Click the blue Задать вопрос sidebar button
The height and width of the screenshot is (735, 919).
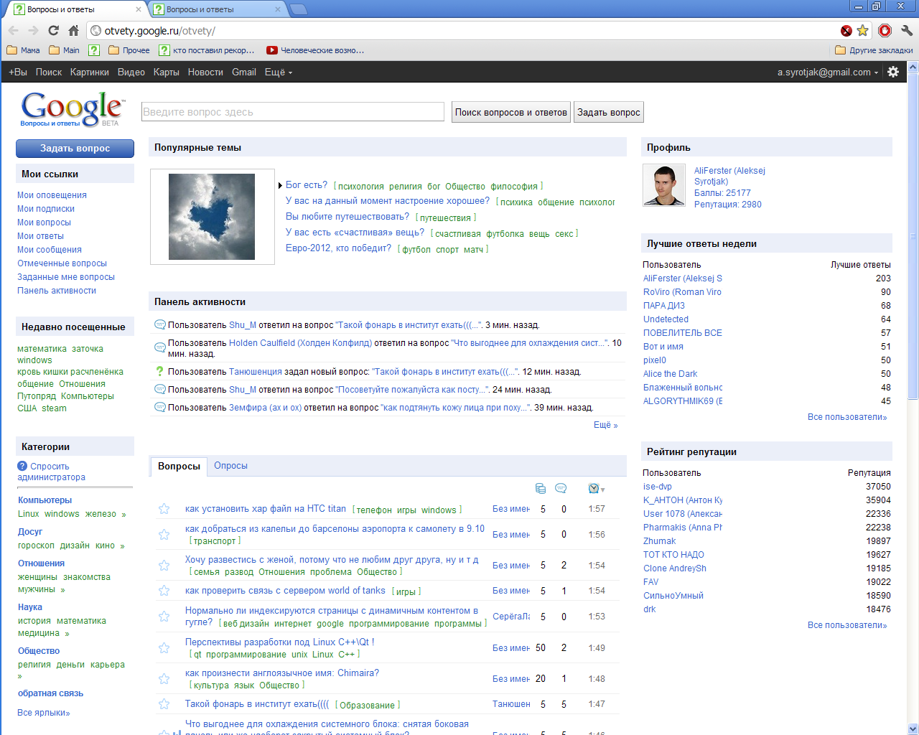coord(75,148)
